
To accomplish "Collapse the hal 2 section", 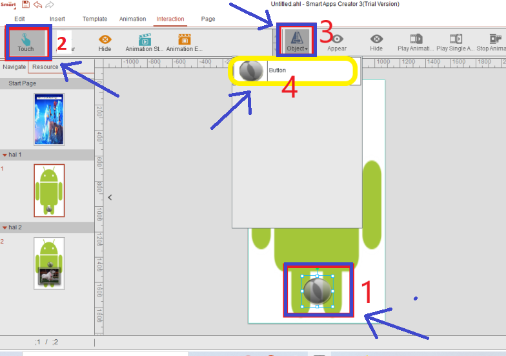I will [x=5, y=227].
